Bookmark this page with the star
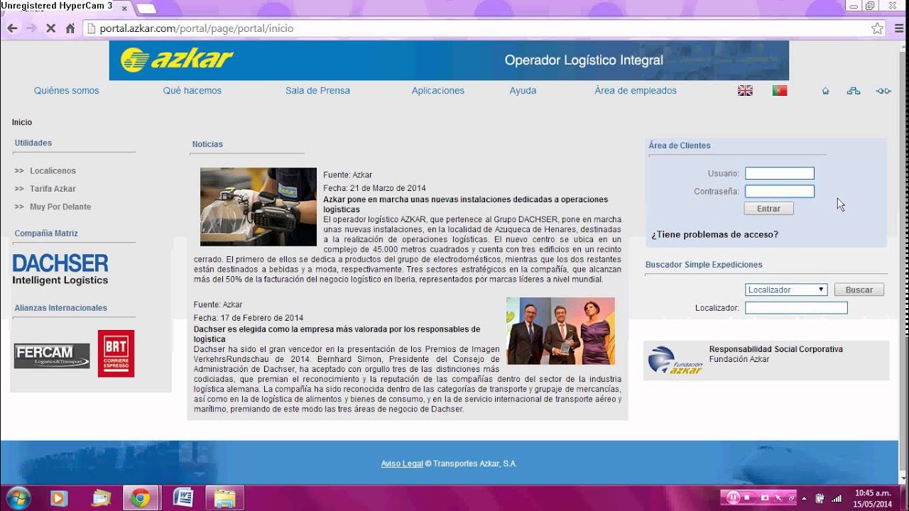The width and height of the screenshot is (909, 511). (x=878, y=28)
